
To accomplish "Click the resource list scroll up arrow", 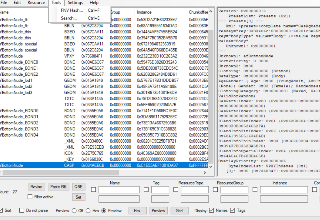I will point(211,11).
